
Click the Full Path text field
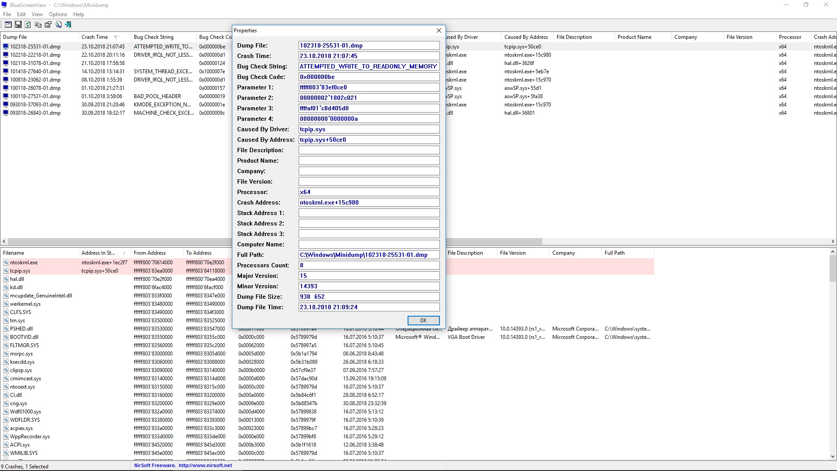tap(369, 255)
